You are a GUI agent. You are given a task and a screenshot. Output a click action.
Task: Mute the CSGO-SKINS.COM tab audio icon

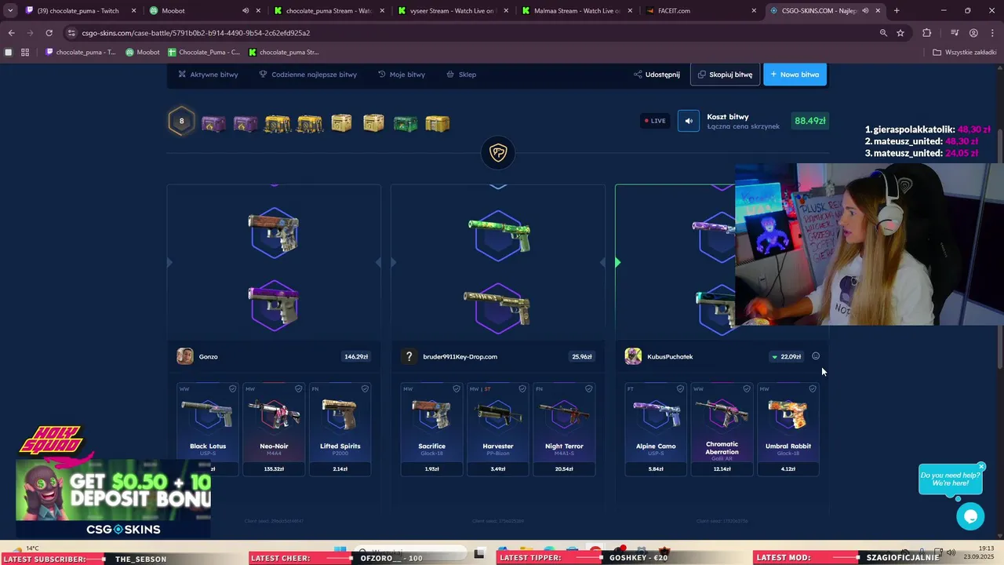tap(865, 11)
